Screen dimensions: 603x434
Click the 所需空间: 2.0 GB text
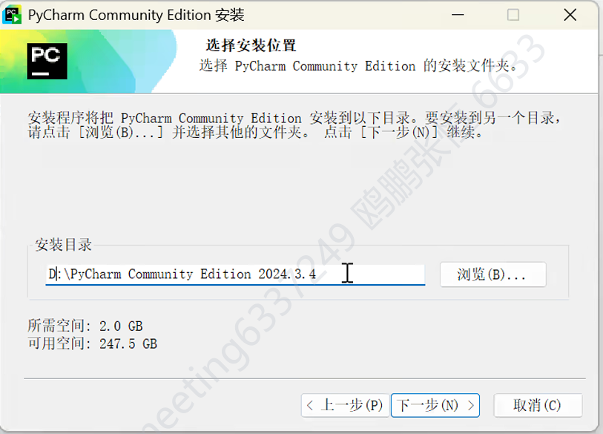coord(85,326)
